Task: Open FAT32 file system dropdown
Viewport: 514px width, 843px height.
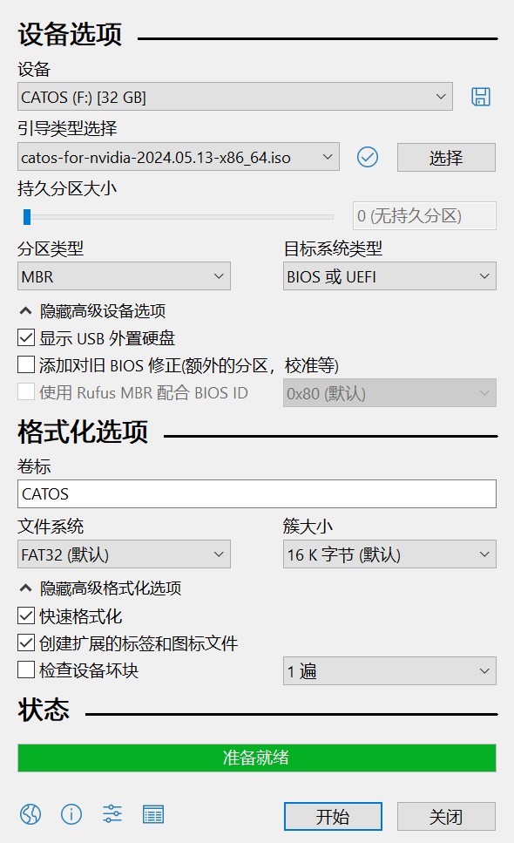Action: click(x=124, y=554)
